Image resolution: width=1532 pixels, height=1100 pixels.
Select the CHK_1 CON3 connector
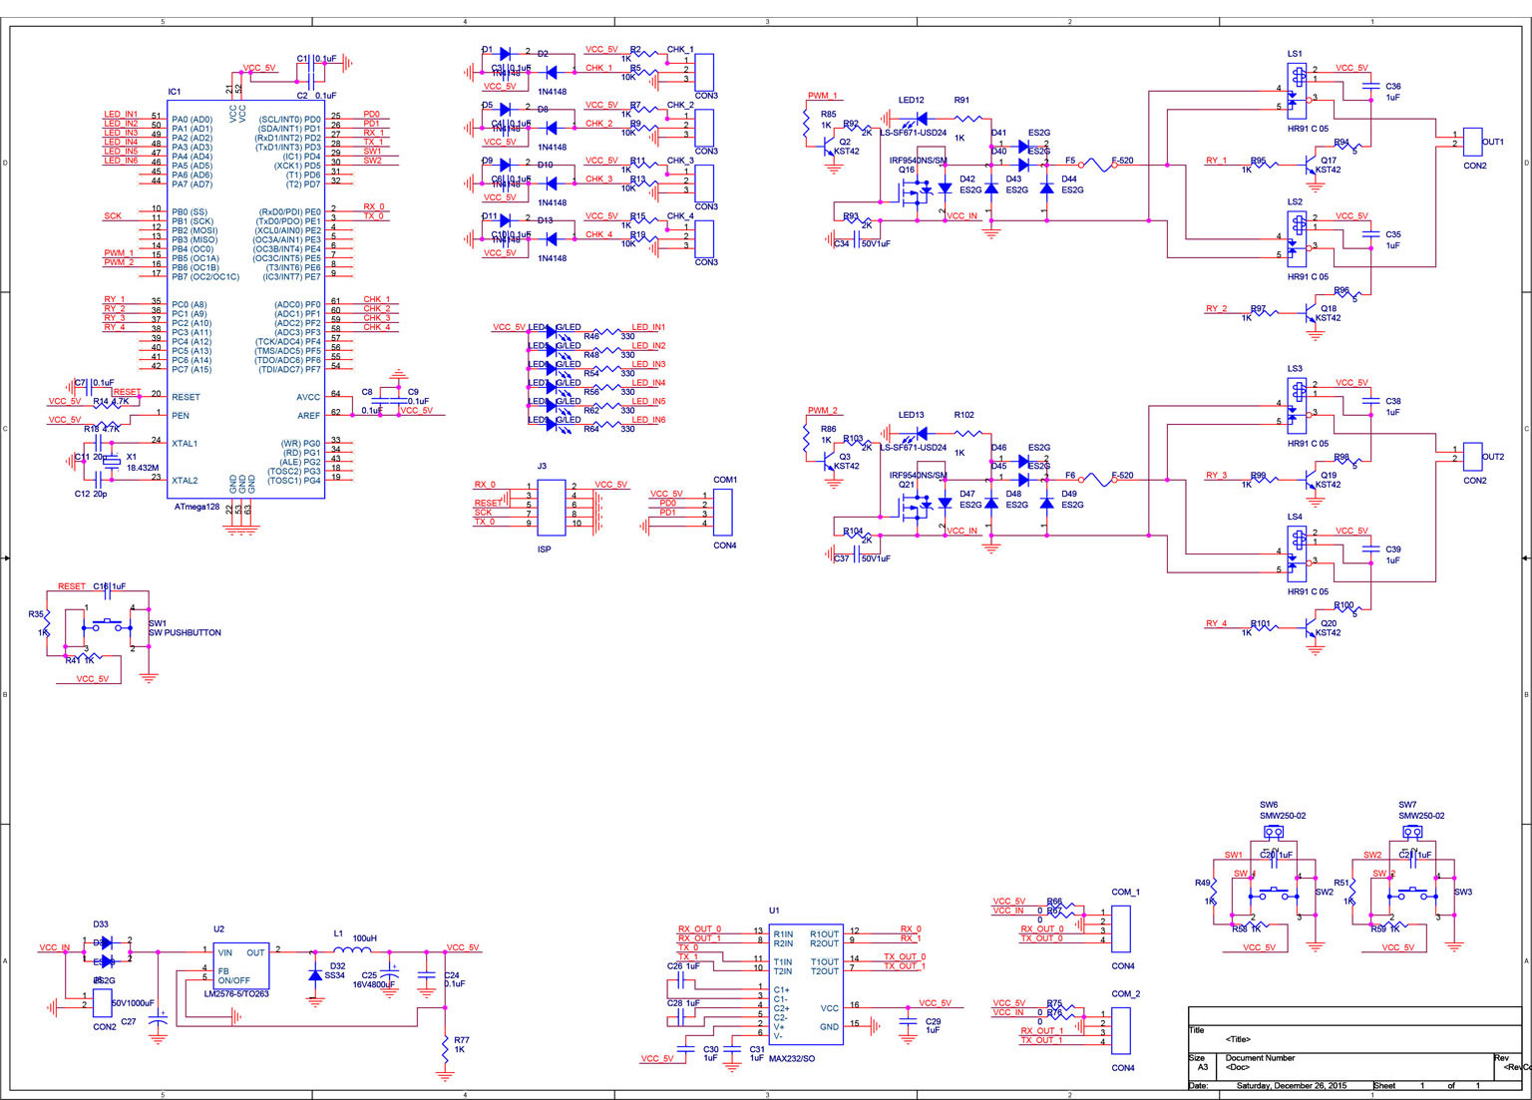(704, 72)
